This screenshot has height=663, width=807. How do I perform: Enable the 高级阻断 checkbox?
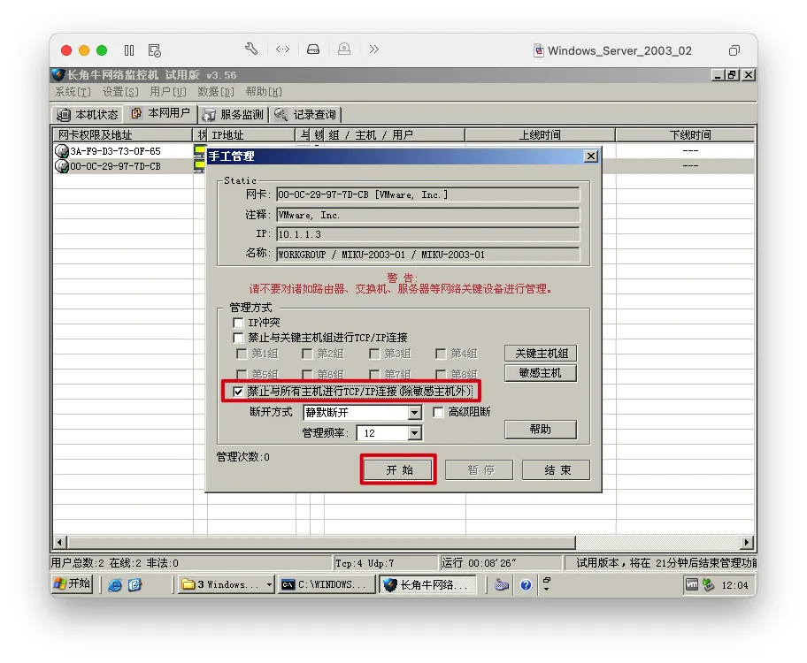[x=438, y=413]
